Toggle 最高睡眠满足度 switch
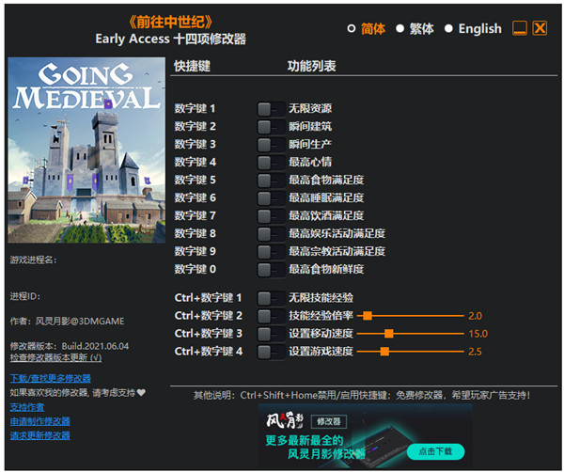The width and height of the screenshot is (564, 472). 270,198
